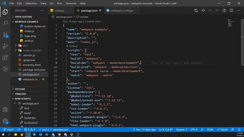Split the editor right

231,10
